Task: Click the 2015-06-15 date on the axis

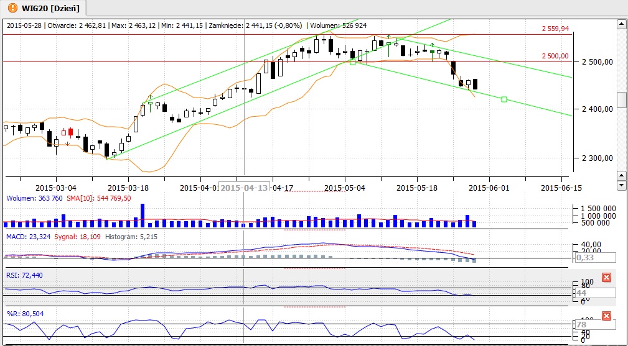Action: [x=561, y=188]
